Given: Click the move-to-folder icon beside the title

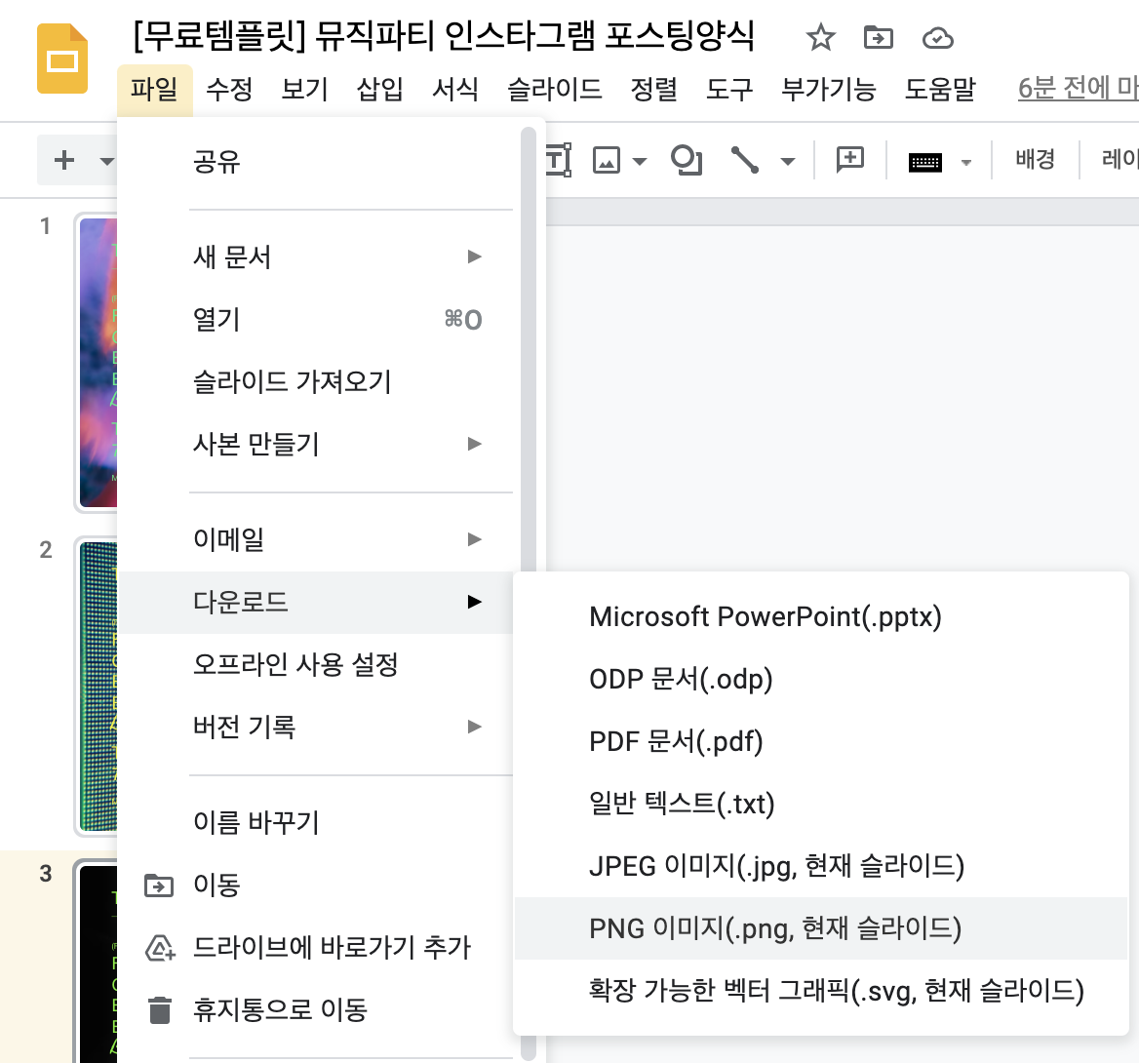Looking at the screenshot, I should (879, 37).
